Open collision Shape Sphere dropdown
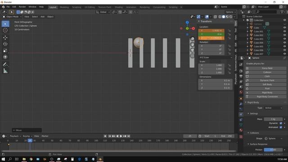 coord(273,139)
